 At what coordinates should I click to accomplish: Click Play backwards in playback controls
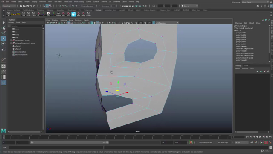pyautogui.click(x=257, y=137)
